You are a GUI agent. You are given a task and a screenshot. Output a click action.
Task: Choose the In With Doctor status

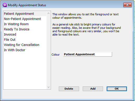tap(25, 50)
